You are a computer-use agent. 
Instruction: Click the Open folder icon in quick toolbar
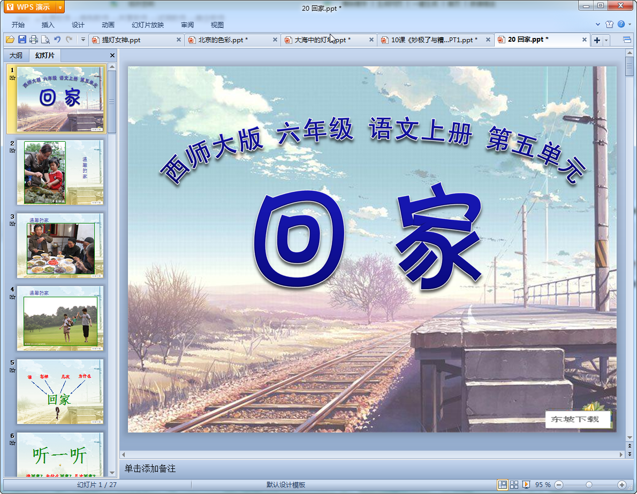tap(10, 40)
